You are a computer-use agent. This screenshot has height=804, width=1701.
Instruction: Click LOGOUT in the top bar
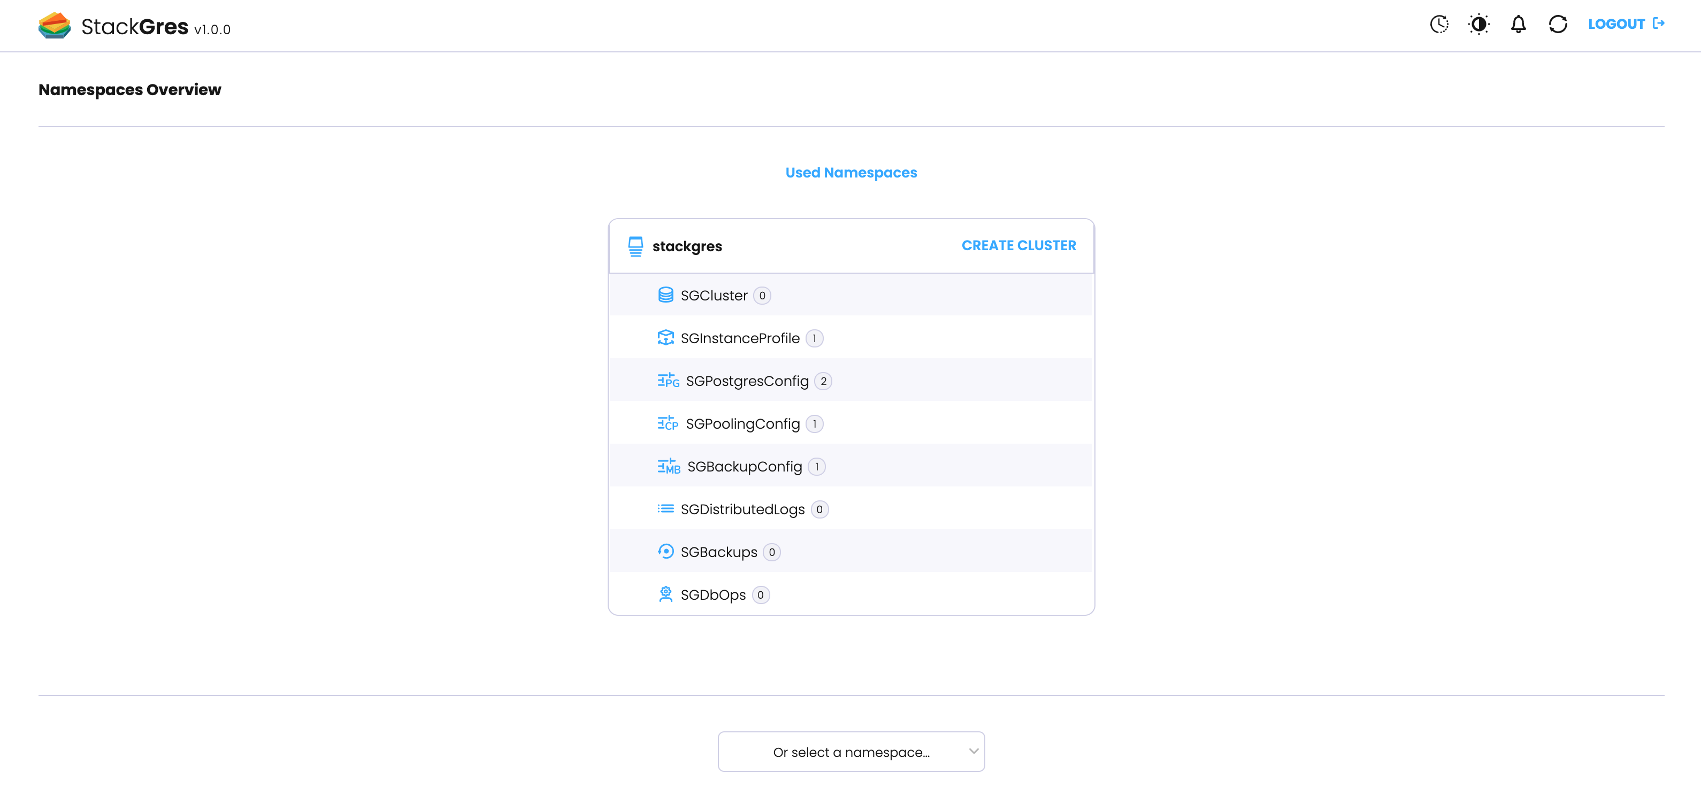[x=1616, y=24]
